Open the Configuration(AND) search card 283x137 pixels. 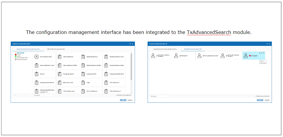(x=68, y=74)
